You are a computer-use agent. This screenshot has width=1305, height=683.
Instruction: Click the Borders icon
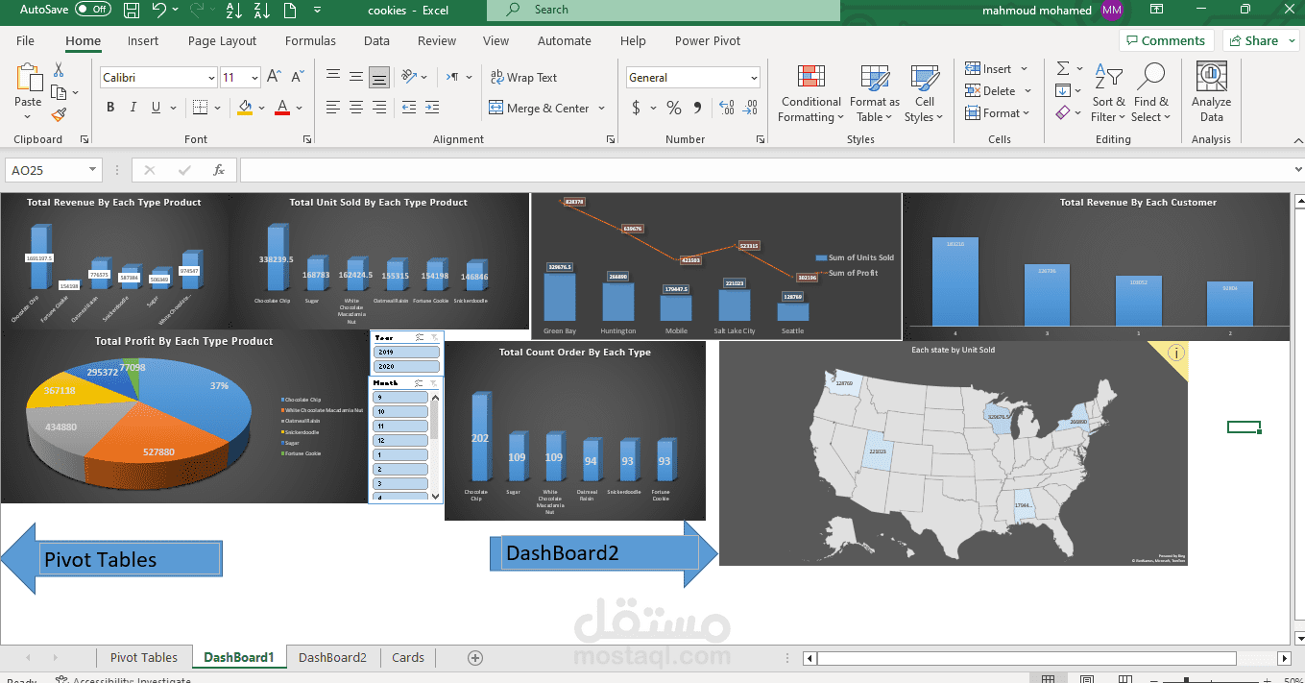coord(200,108)
